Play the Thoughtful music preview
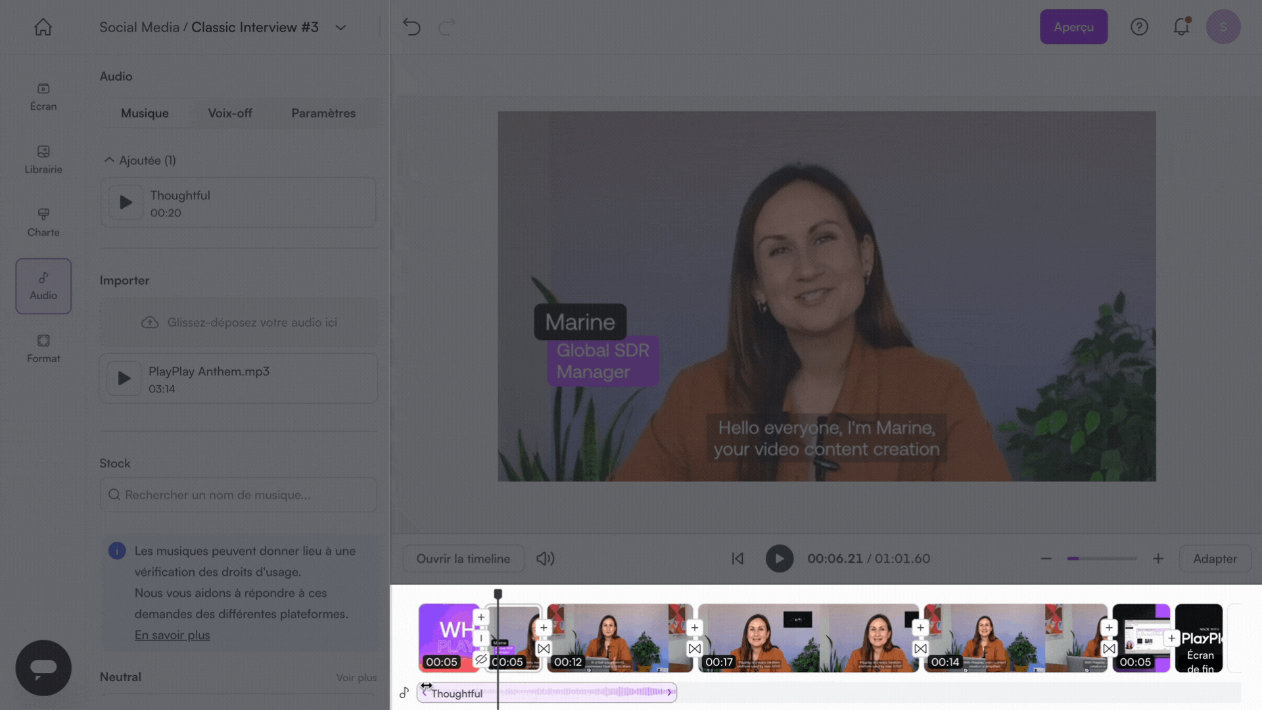Viewport: 1262px width, 710px height. 126,202
